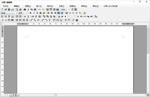150x97 pixels.
Task: Open the 100% zoom dropdown
Action: (69, 9)
